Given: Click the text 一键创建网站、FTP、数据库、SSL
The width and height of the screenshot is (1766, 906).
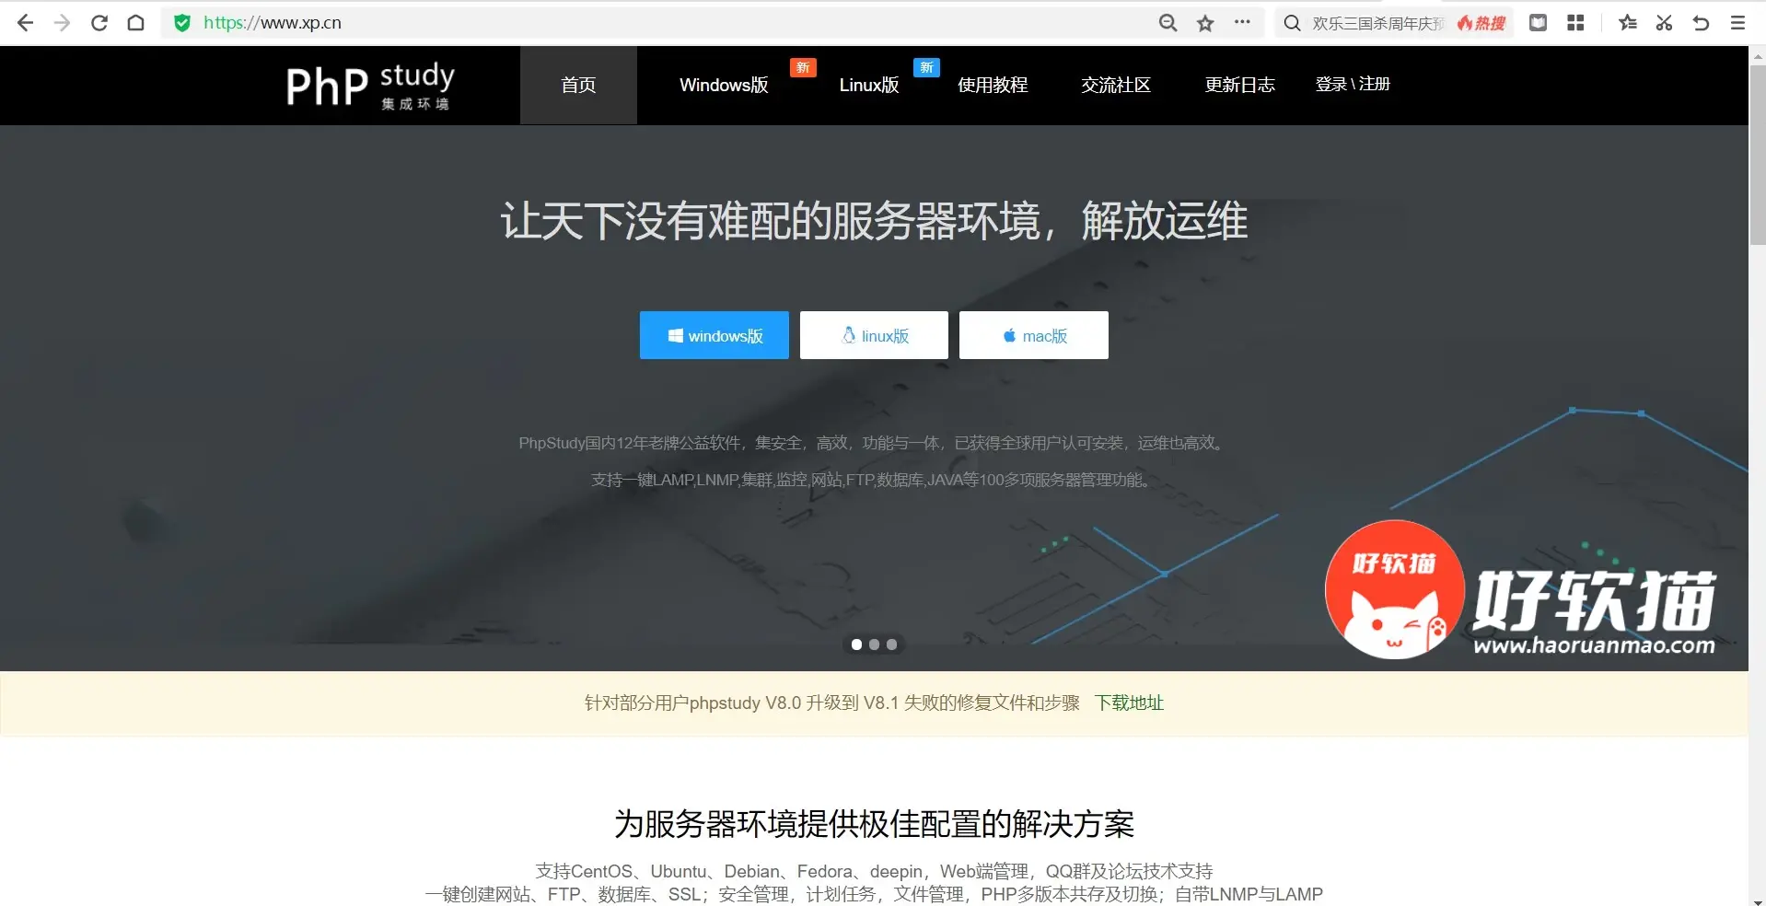Looking at the screenshot, I should tap(874, 894).
